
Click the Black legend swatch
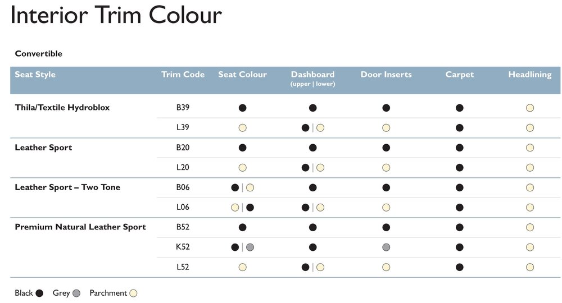(x=39, y=293)
